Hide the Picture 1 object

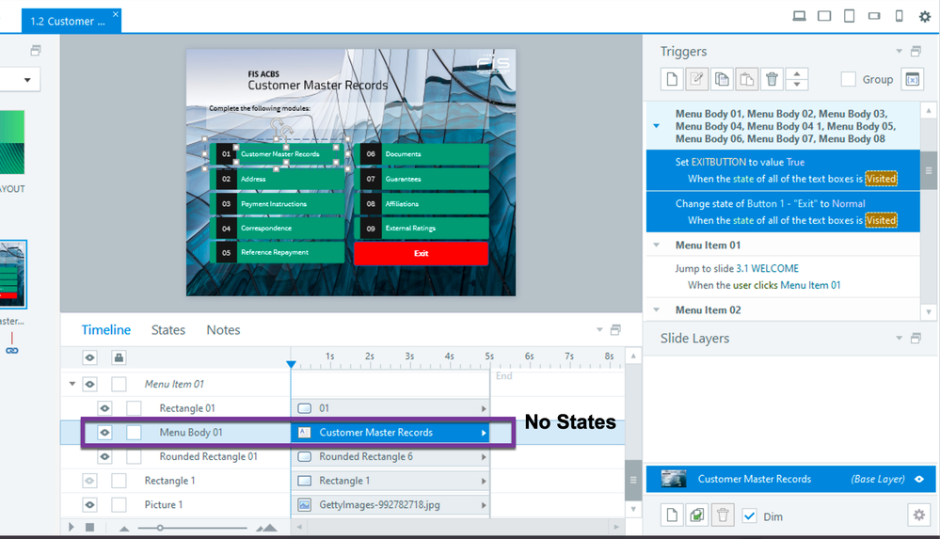[90, 505]
